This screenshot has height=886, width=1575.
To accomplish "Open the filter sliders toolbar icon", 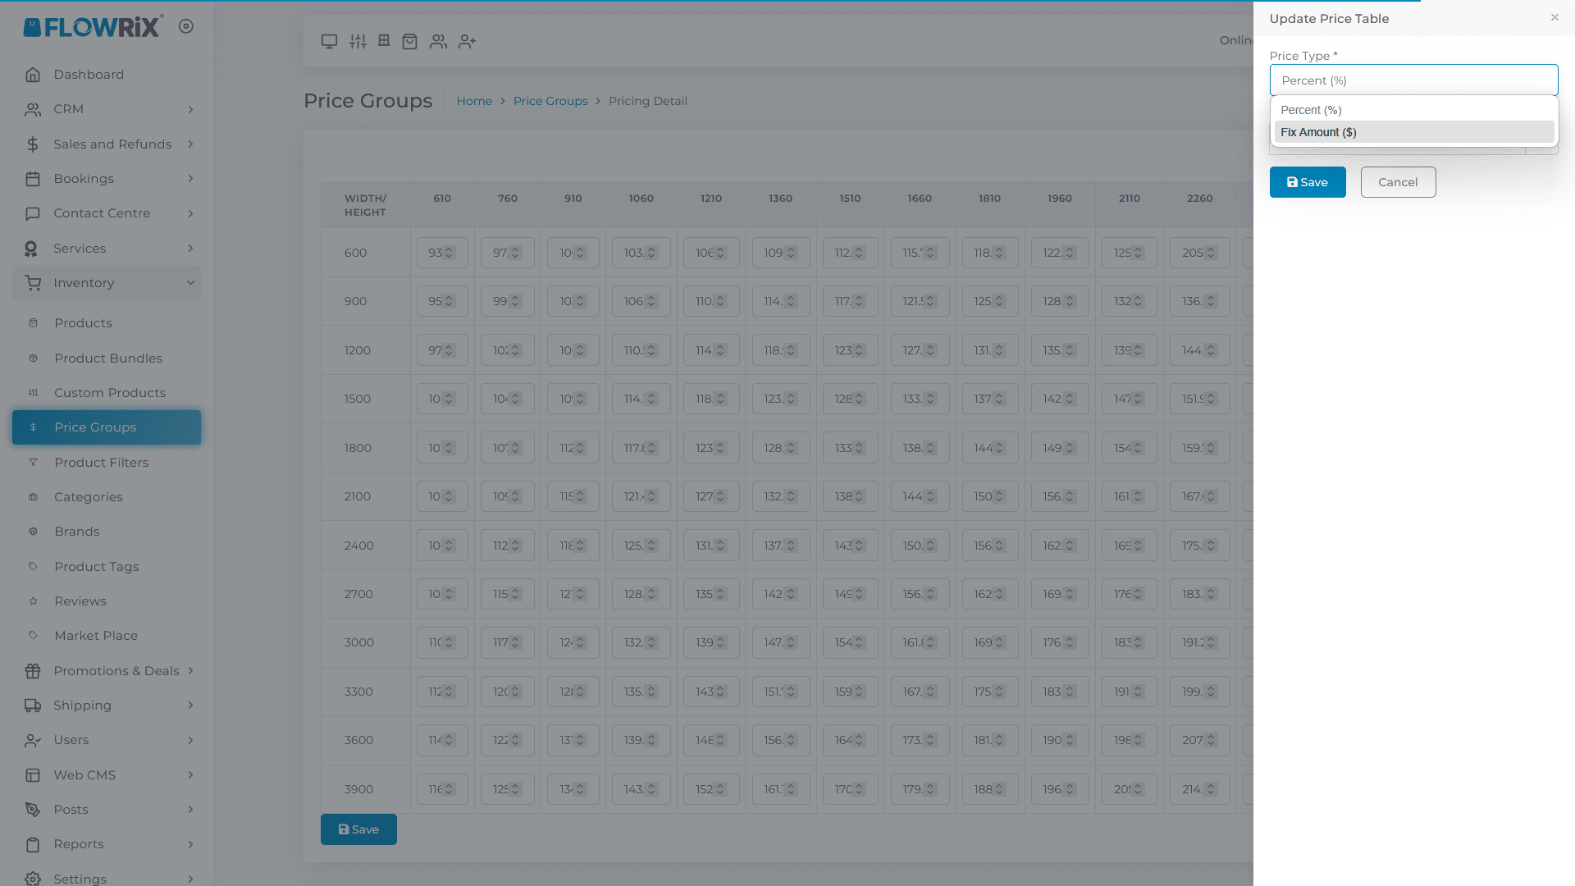I will [x=358, y=41].
